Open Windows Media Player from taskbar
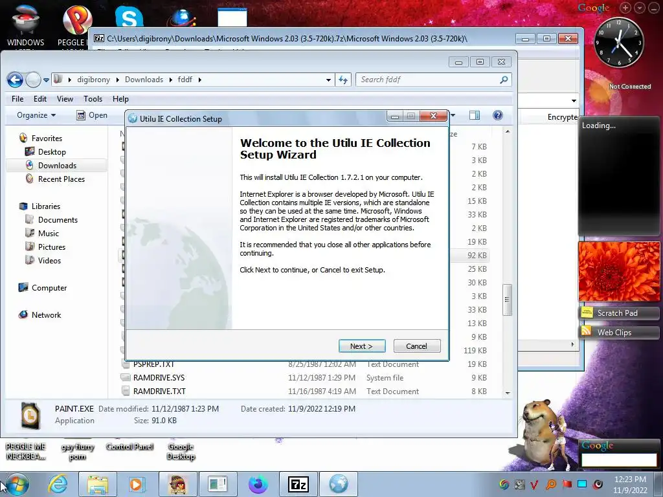This screenshot has height=497, width=663. click(137, 484)
